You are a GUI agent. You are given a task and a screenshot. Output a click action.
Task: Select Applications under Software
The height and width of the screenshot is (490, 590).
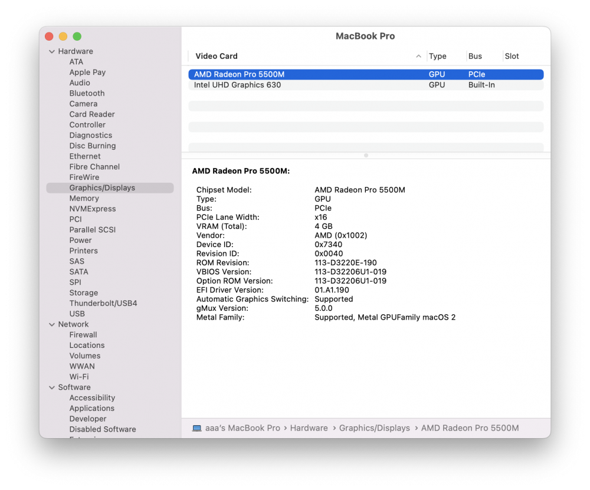92,410
